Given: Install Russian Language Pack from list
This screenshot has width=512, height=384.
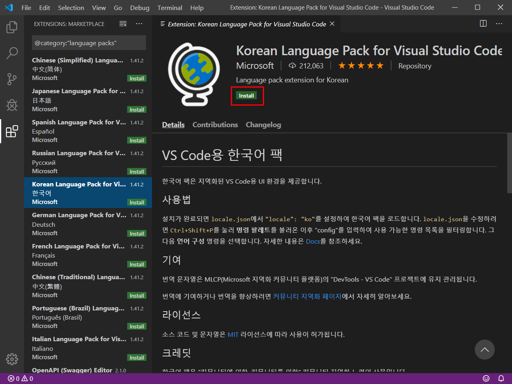Looking at the screenshot, I should point(137,172).
